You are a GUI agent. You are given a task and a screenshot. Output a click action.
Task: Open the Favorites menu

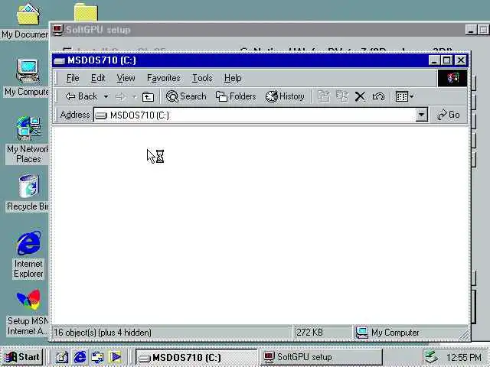(163, 78)
